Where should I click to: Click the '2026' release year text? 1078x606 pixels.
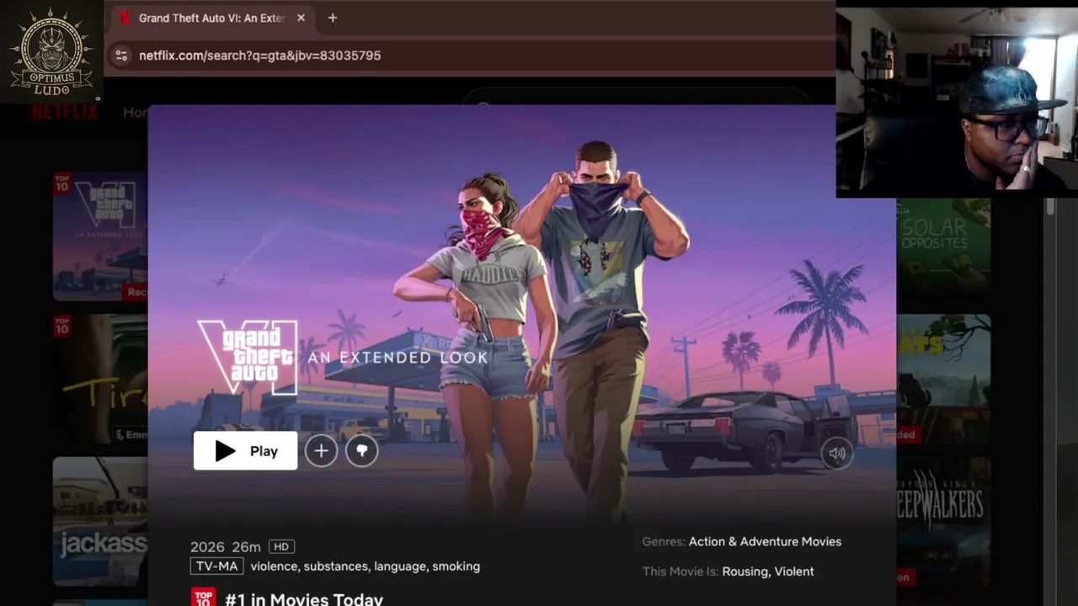pos(207,547)
